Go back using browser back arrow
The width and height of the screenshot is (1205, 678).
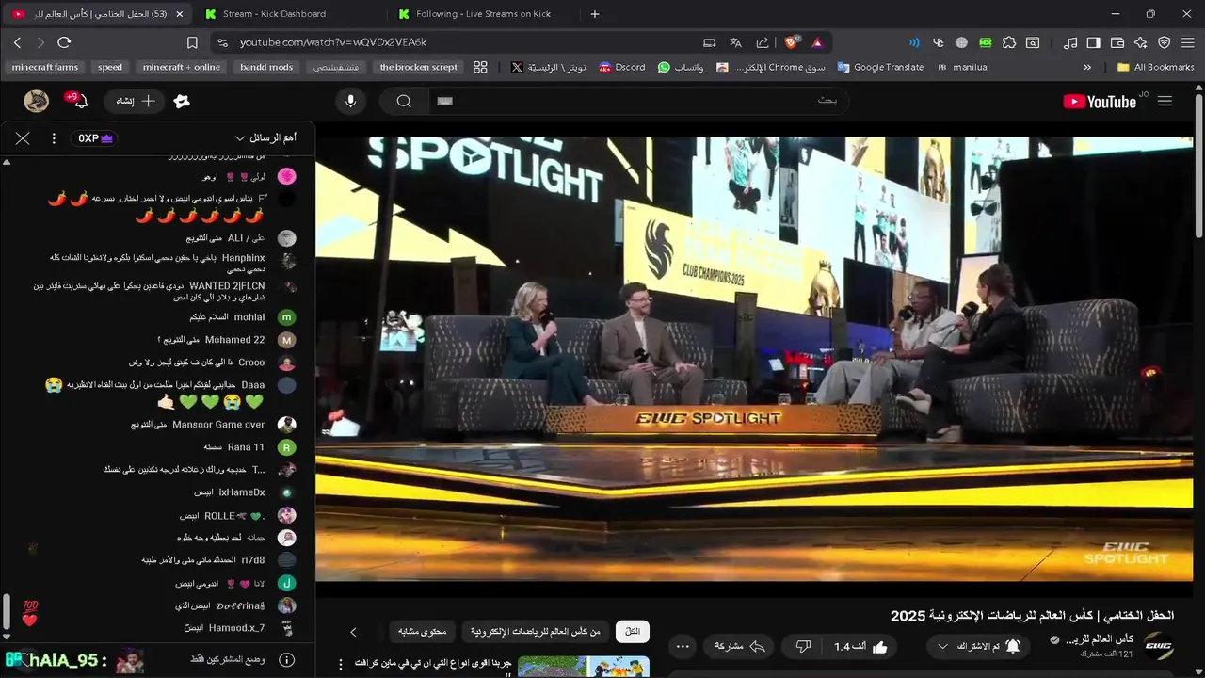(17, 42)
